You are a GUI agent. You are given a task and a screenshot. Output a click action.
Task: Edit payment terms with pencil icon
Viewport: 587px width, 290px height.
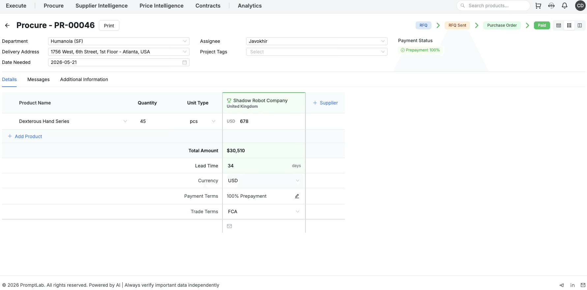point(297,196)
